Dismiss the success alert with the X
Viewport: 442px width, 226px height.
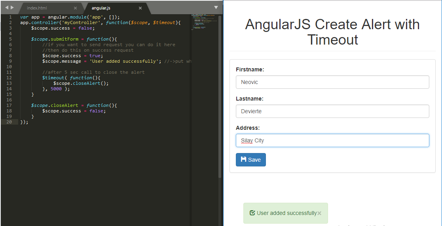click(319, 213)
